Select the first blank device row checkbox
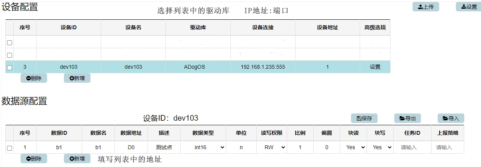Viewport: 481px width, 167px height. click(x=10, y=43)
